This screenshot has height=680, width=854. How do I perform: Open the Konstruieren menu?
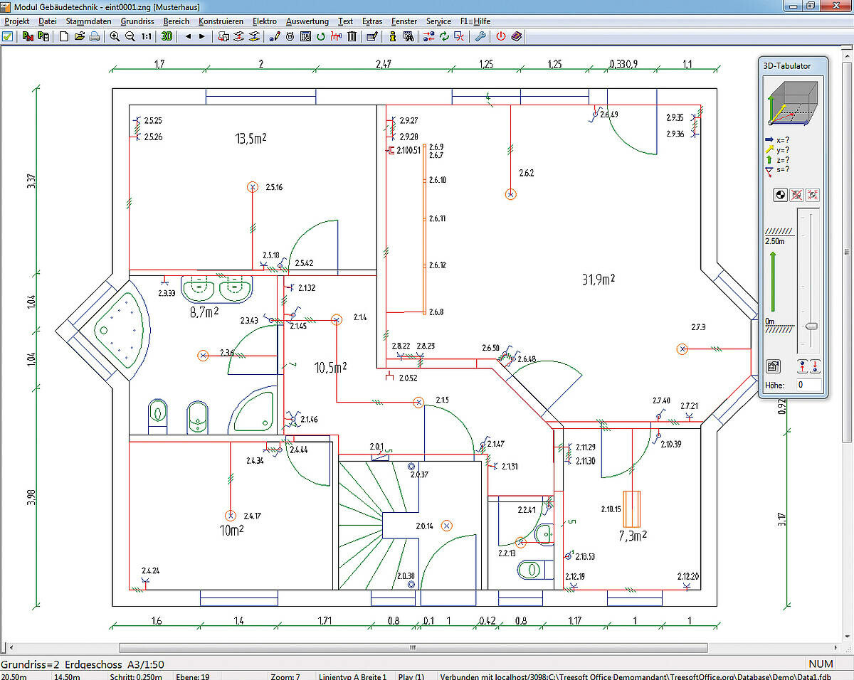tap(221, 21)
